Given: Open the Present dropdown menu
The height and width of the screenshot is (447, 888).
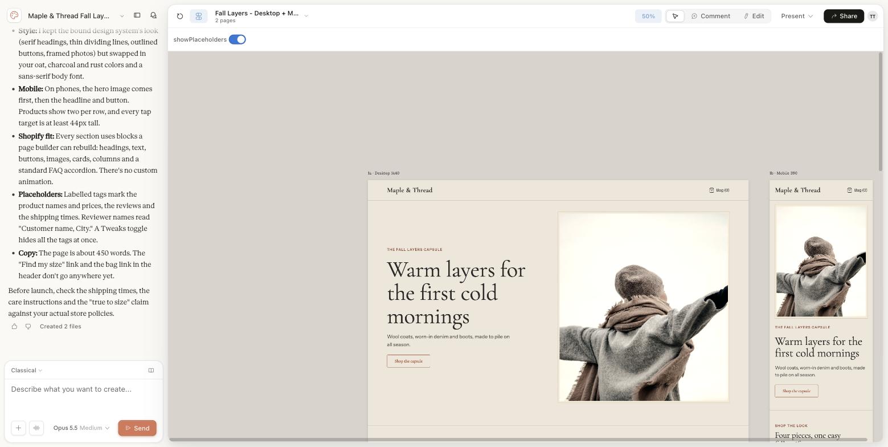Looking at the screenshot, I should (797, 16).
